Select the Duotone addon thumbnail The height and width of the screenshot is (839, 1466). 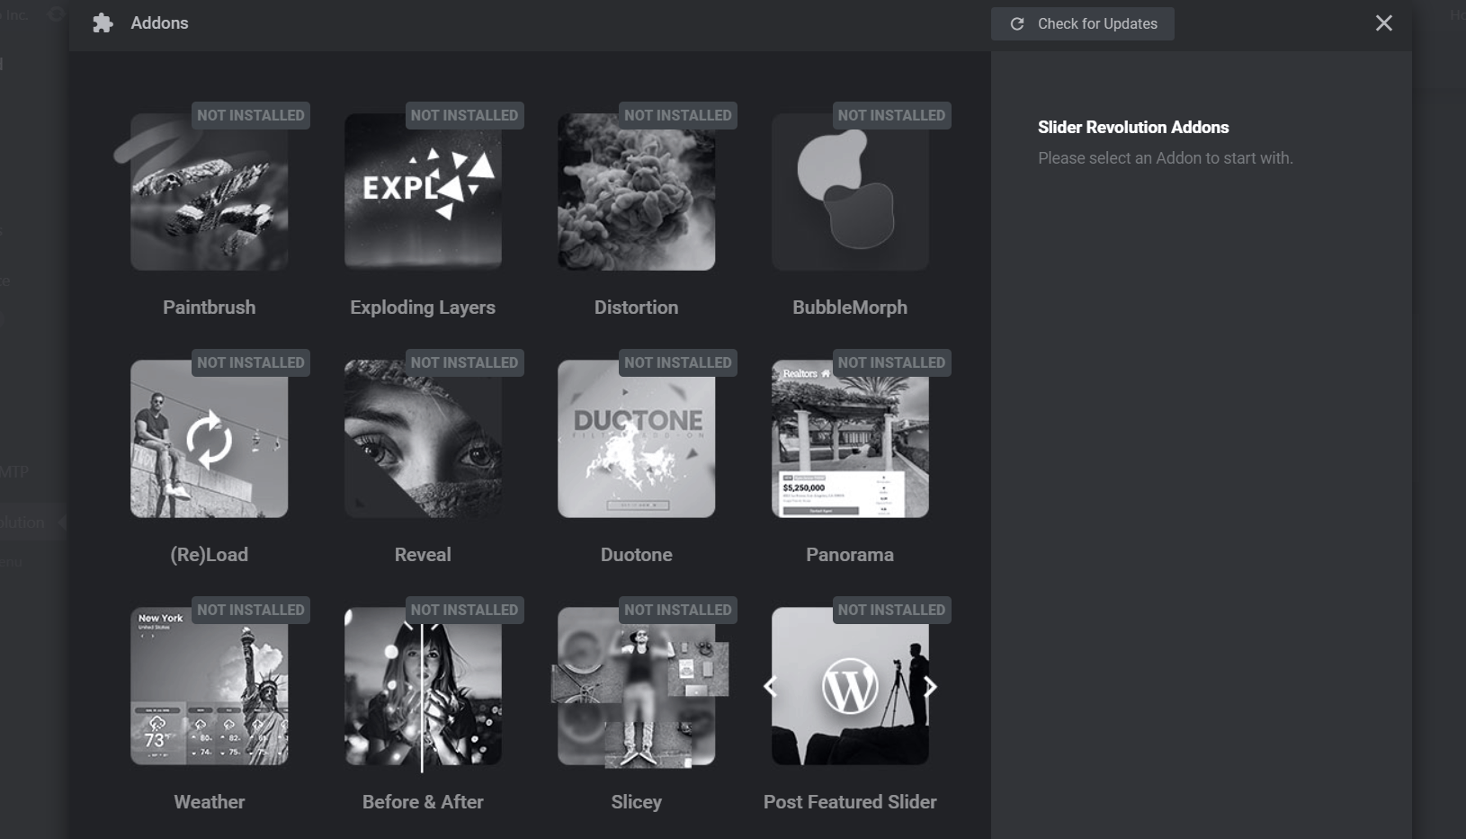(x=637, y=439)
